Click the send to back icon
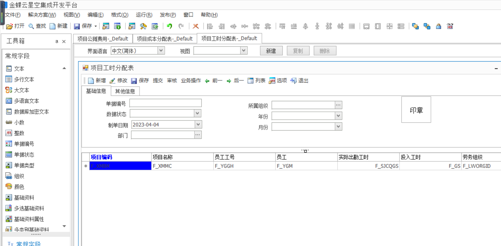Viewport: 501px width, 246px height. coord(427,26)
